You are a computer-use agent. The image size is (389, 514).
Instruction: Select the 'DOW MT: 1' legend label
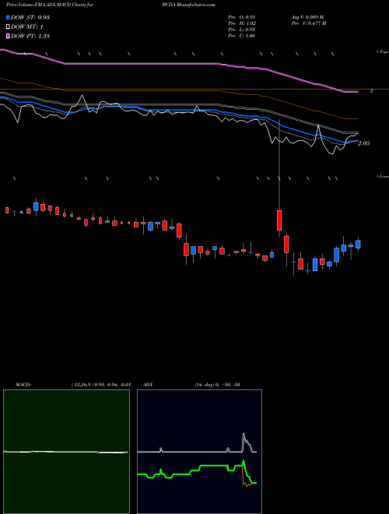tap(27, 27)
